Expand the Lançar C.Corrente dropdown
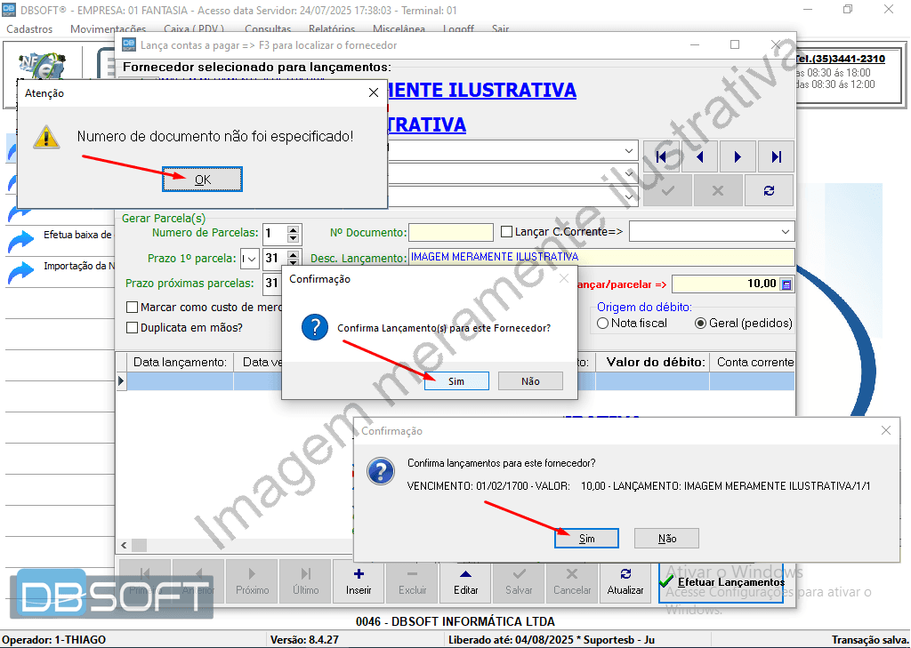911x648 pixels. pos(785,232)
